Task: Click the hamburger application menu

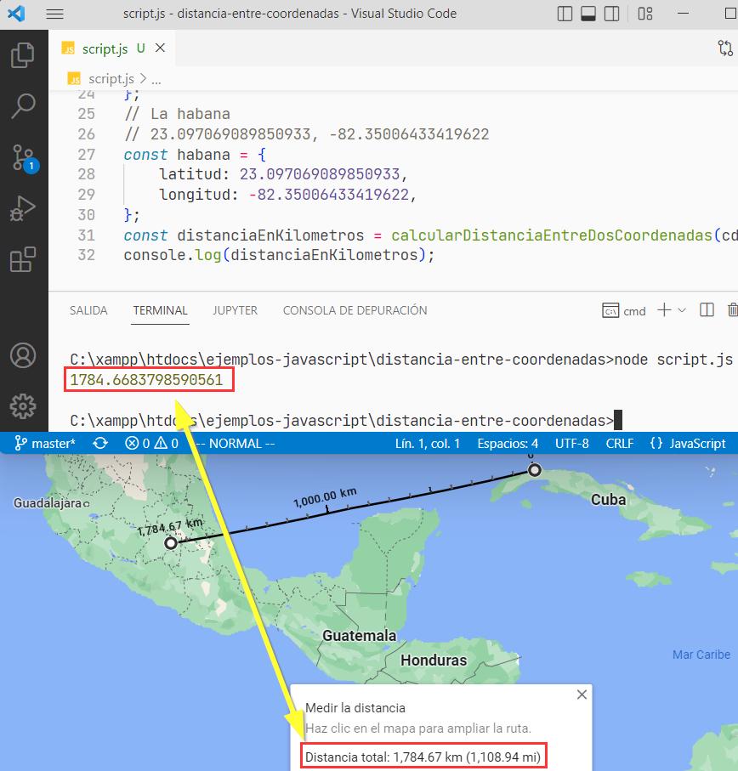Action: coord(54,14)
